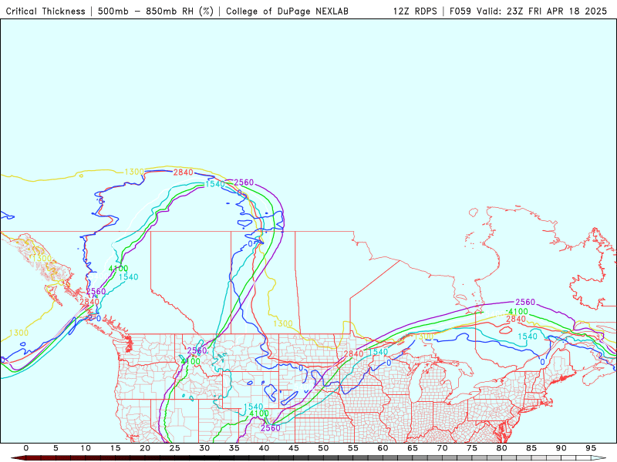Click green 4100 label over Idaho
Screen dimensions: 617x462
190,361
